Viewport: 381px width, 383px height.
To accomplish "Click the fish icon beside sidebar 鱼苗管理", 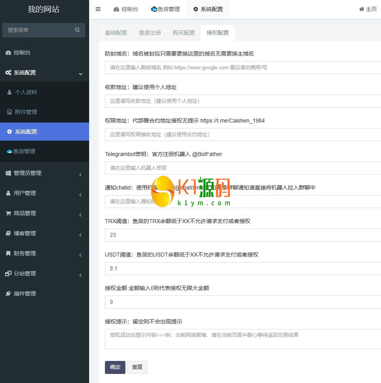I will pyautogui.click(x=9, y=151).
